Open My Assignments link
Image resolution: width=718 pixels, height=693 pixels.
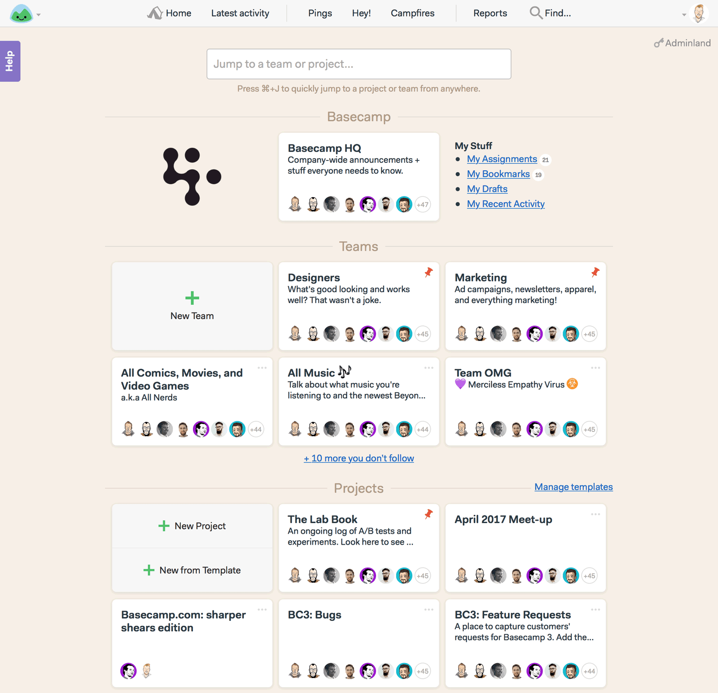pyautogui.click(x=502, y=159)
